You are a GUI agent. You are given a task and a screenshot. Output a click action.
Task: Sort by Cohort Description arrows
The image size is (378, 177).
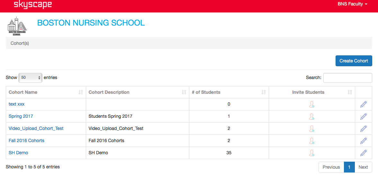(x=184, y=92)
